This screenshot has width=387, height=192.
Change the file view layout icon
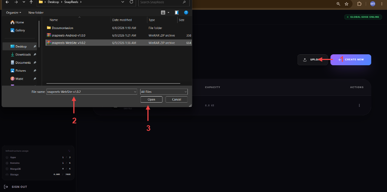point(163,12)
